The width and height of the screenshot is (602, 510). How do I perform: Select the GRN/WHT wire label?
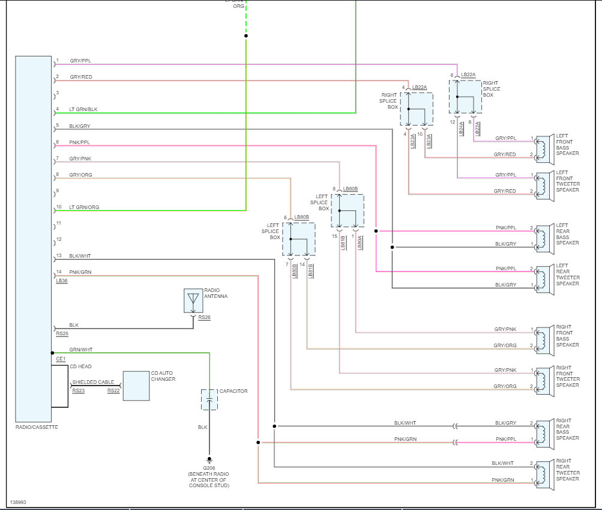pos(81,350)
